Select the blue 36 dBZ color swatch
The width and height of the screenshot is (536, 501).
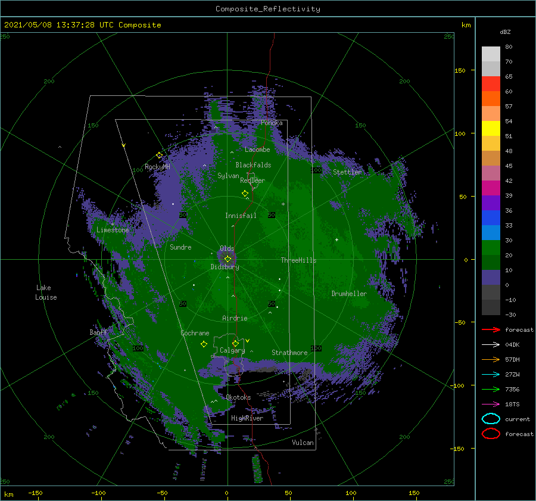491,218
